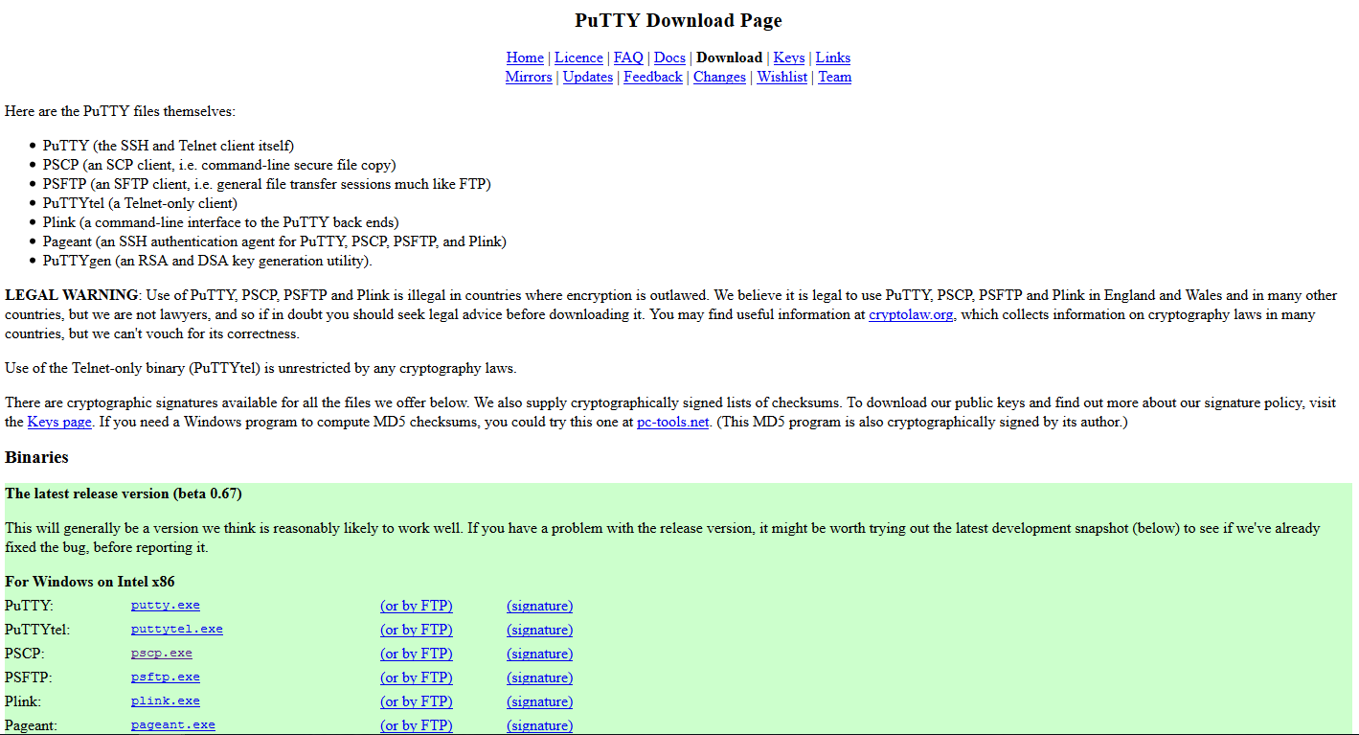Image resolution: width=1359 pixels, height=735 pixels.
Task: Open the Wishlist link
Action: (782, 77)
